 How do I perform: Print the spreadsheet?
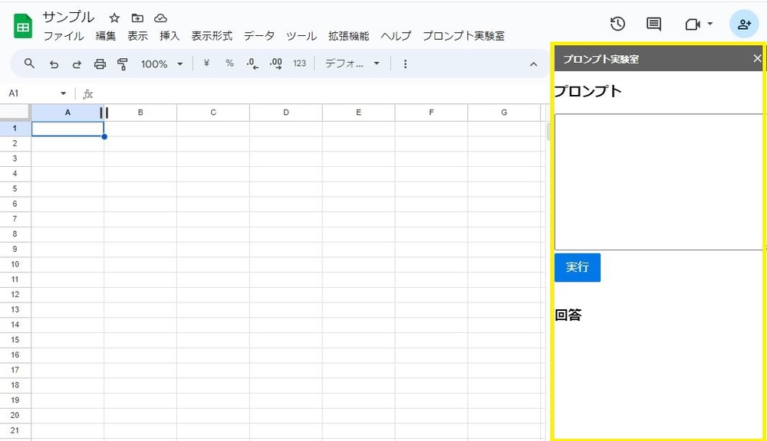pyautogui.click(x=100, y=64)
